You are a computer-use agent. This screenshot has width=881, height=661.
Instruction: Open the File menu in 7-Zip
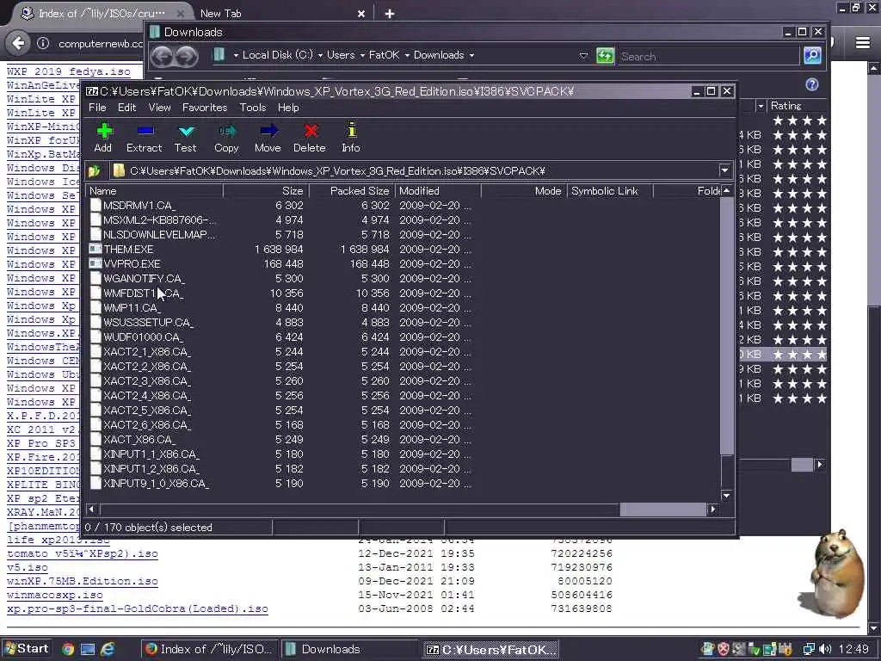[97, 108]
